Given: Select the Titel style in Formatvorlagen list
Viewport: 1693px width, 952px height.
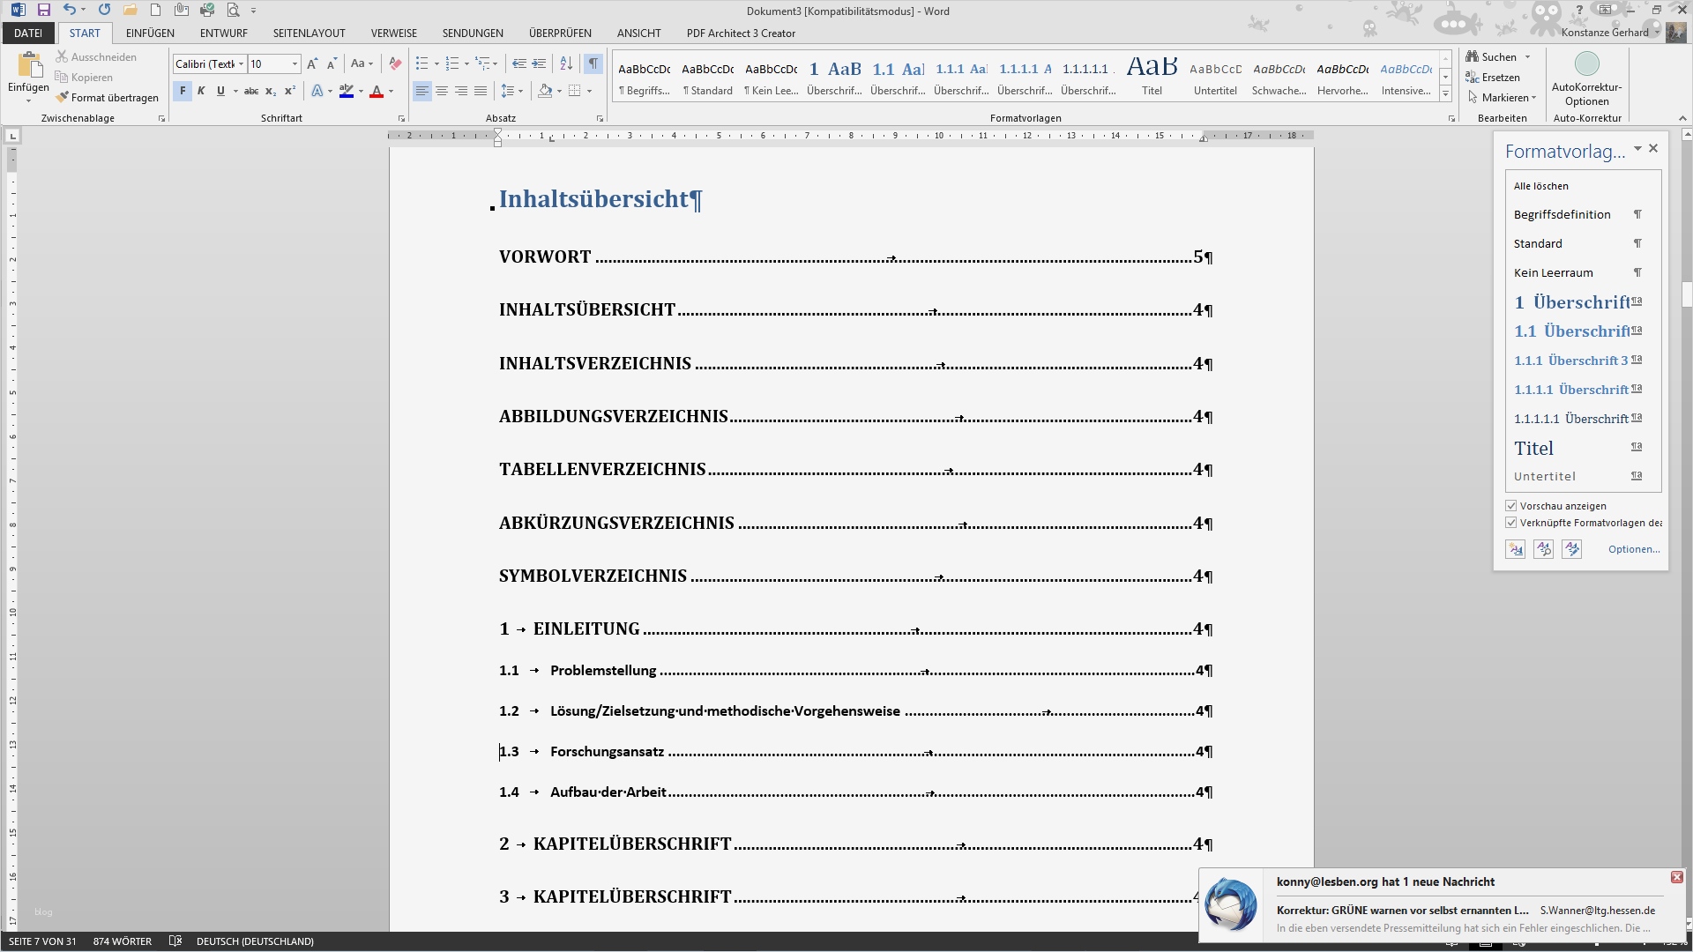Looking at the screenshot, I should click(1534, 448).
